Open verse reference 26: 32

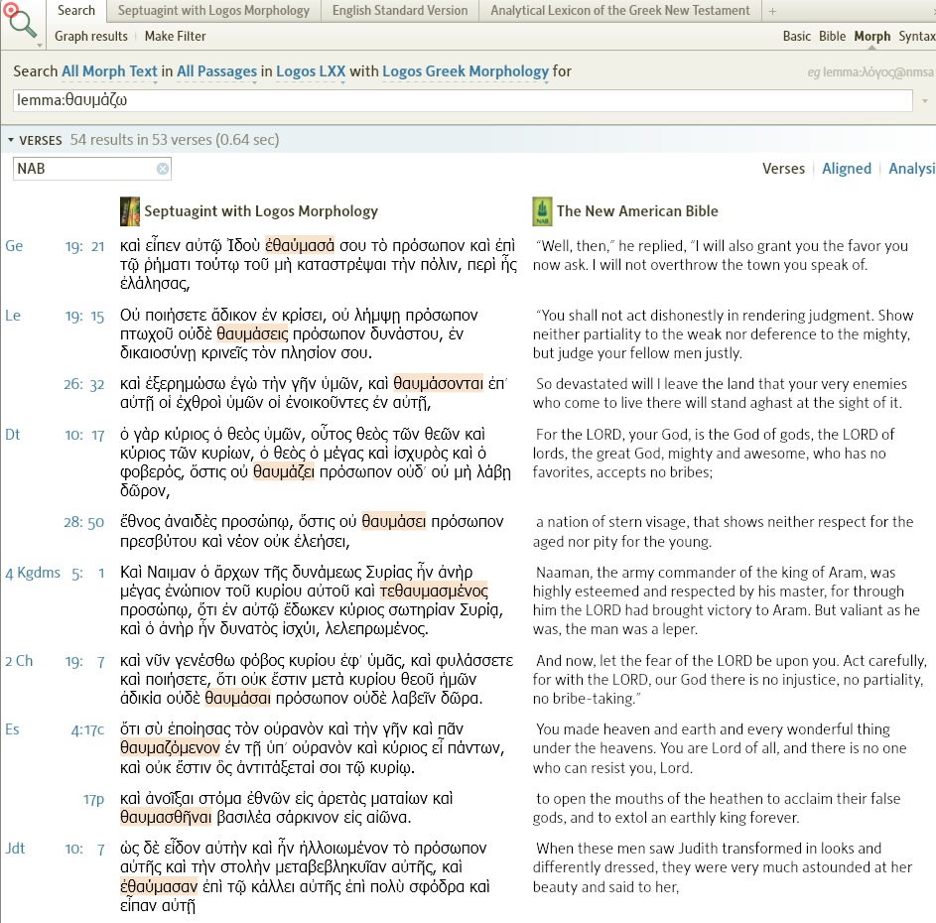point(84,384)
